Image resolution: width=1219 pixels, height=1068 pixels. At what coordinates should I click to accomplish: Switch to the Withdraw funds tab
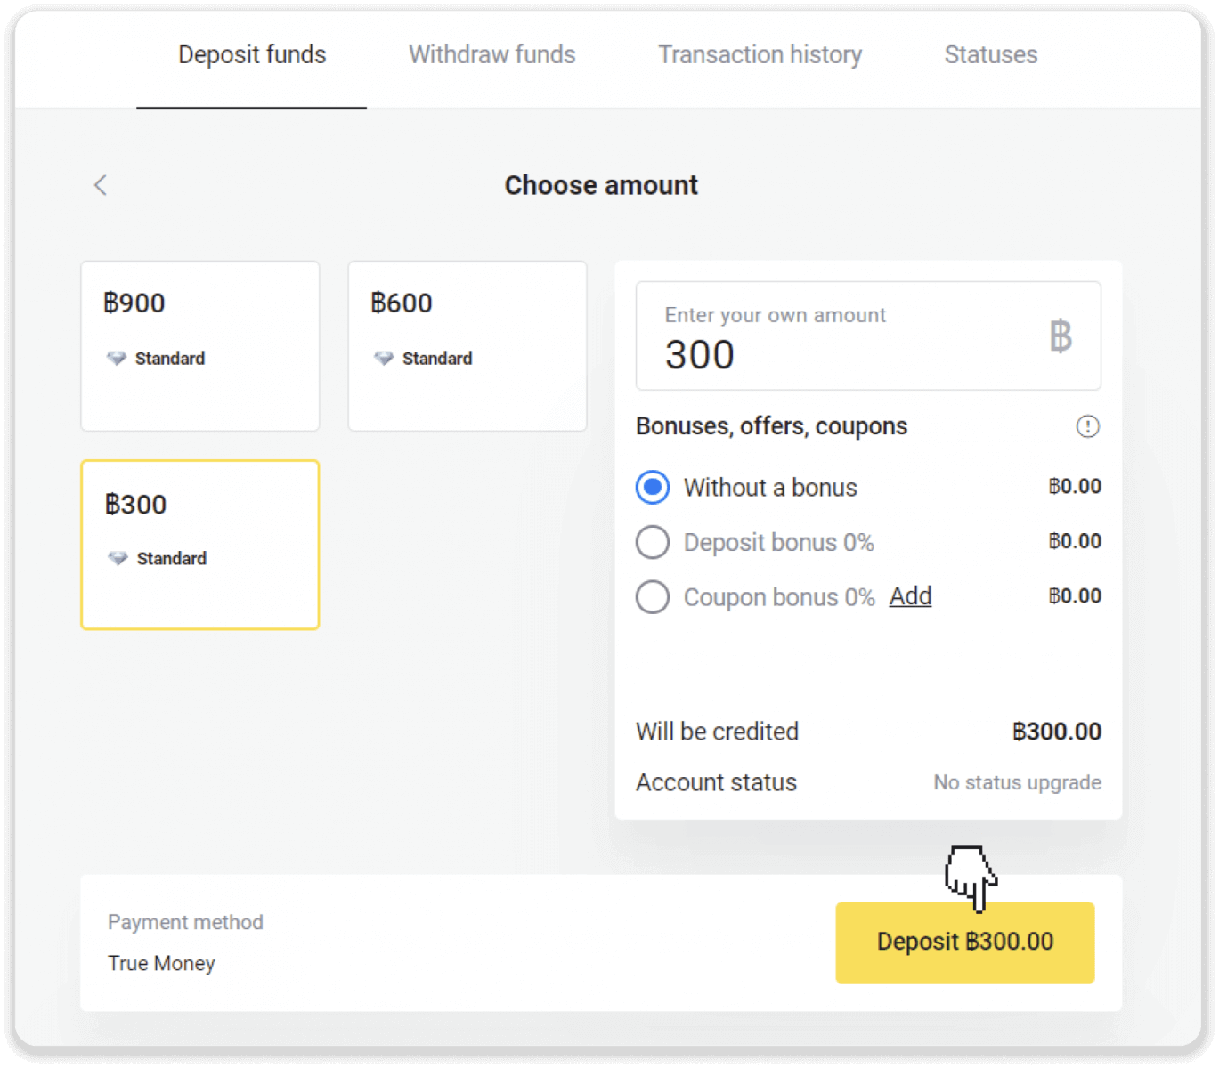click(x=491, y=54)
